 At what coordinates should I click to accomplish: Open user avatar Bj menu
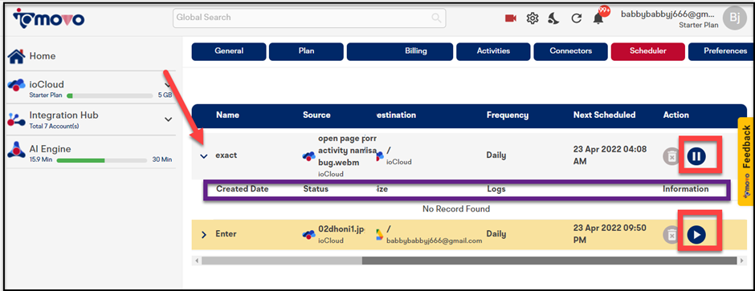click(735, 18)
